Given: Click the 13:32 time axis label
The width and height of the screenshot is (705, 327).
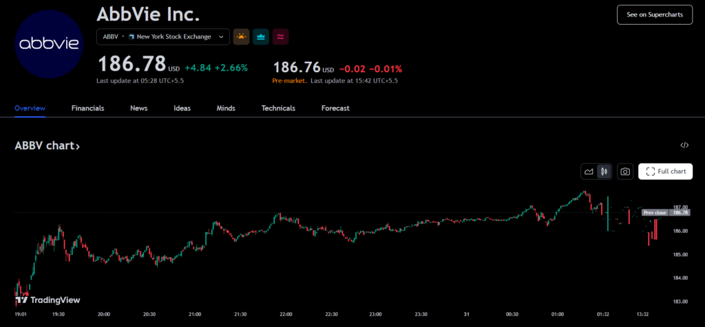Looking at the screenshot, I should point(644,315).
